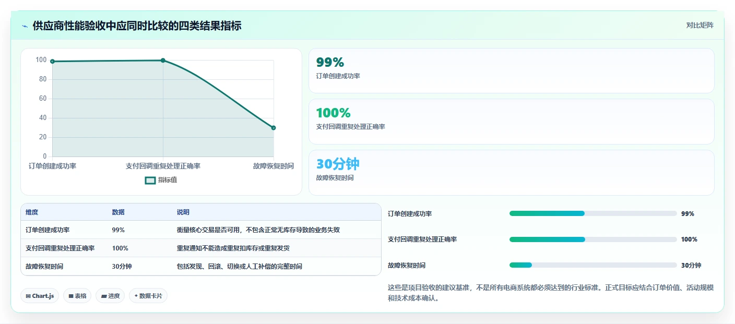Click the 99% metric card value
735x324 pixels.
point(330,63)
